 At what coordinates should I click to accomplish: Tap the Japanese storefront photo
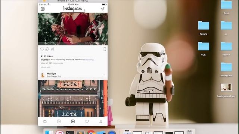[73, 98]
